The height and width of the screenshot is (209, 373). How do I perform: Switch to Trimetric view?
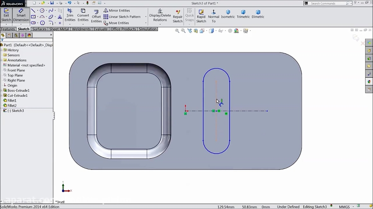tap(243, 14)
